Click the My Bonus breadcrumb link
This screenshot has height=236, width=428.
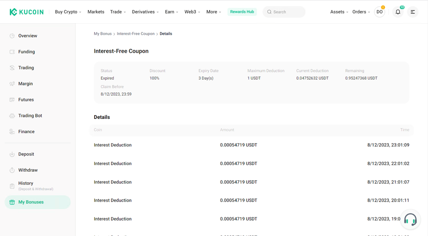(103, 34)
